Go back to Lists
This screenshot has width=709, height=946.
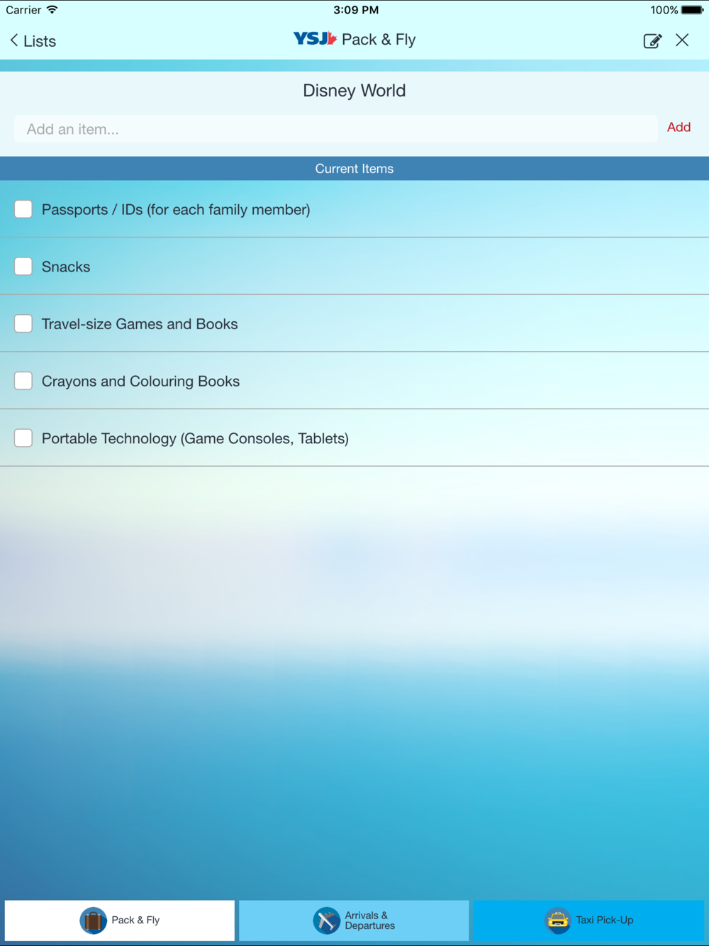(x=33, y=40)
